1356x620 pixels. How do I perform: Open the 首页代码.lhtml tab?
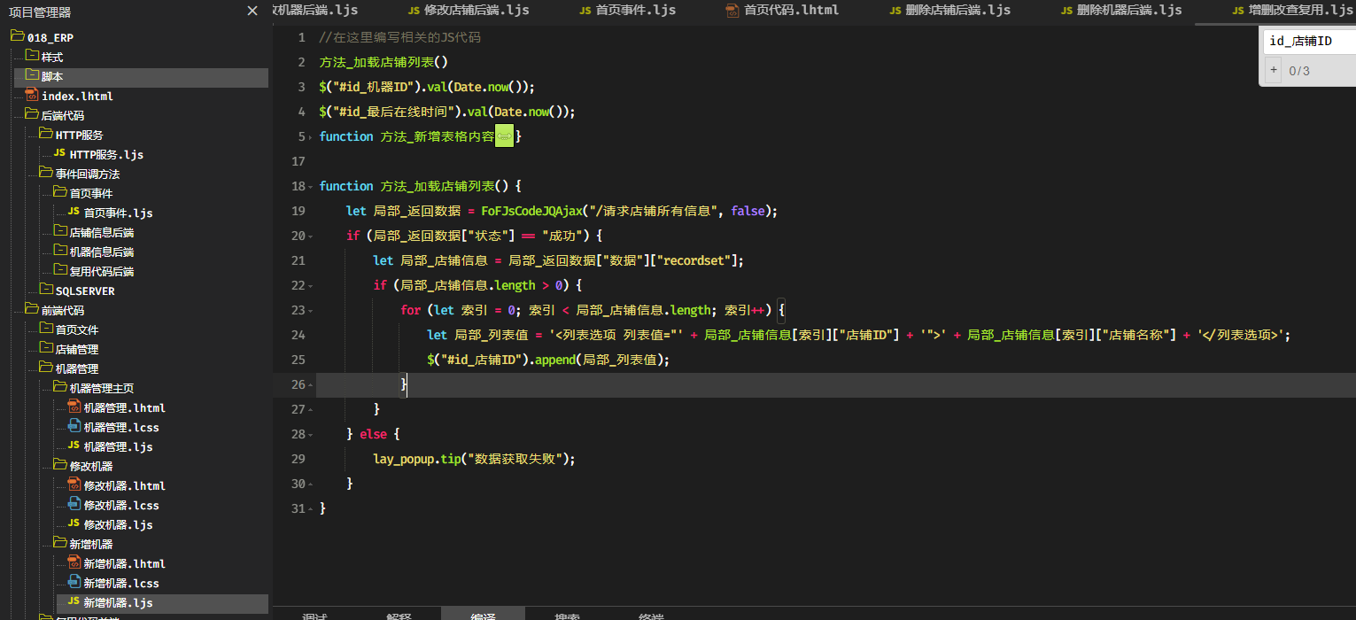coord(782,11)
